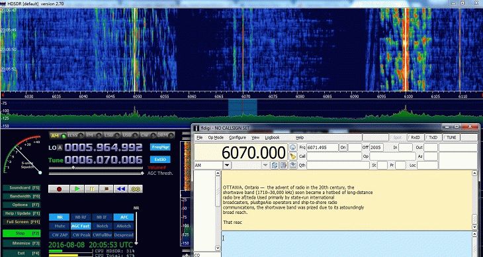Expand the bandwidth dropdown next to AM
The height and width of the screenshot is (257, 483).
tap(265, 166)
